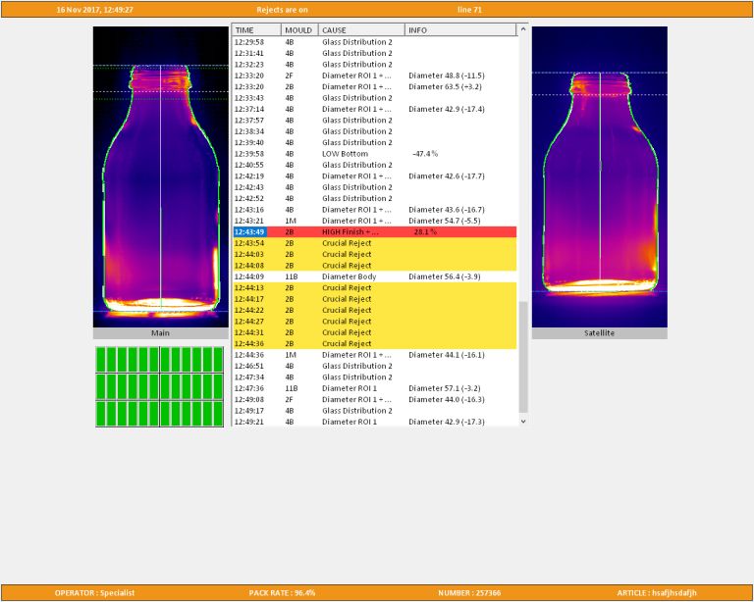Viewport: 754px width, 602px height.
Task: Select the Crucial Reject entry at 12:43:54
Action: tap(373, 243)
